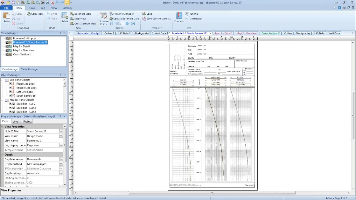This screenshot has height=200, width=356.
Task: Create a new Cross Section View
Action: click(x=83, y=24)
